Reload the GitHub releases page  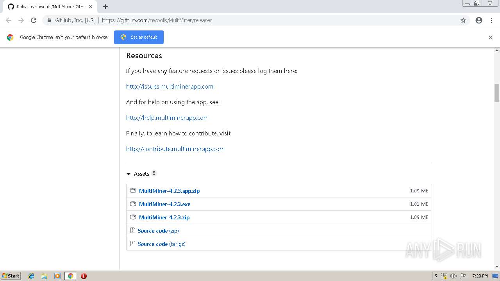(34, 20)
